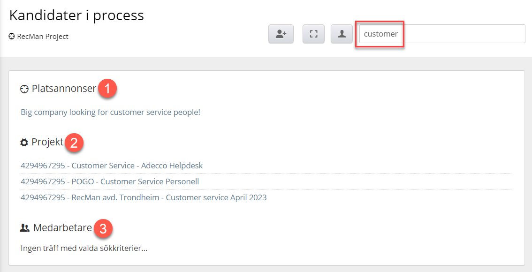Click the add candidate person-plus button

tap(281, 34)
